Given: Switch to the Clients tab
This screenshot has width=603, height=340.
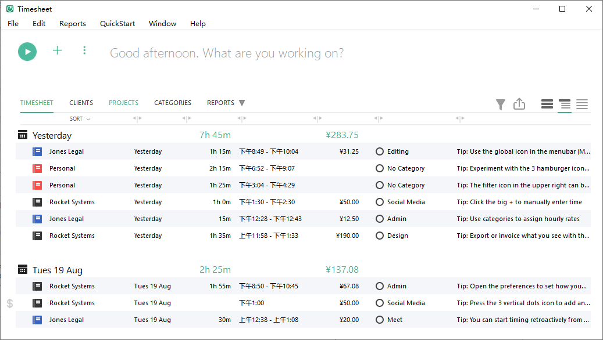Looking at the screenshot, I should pyautogui.click(x=81, y=103).
